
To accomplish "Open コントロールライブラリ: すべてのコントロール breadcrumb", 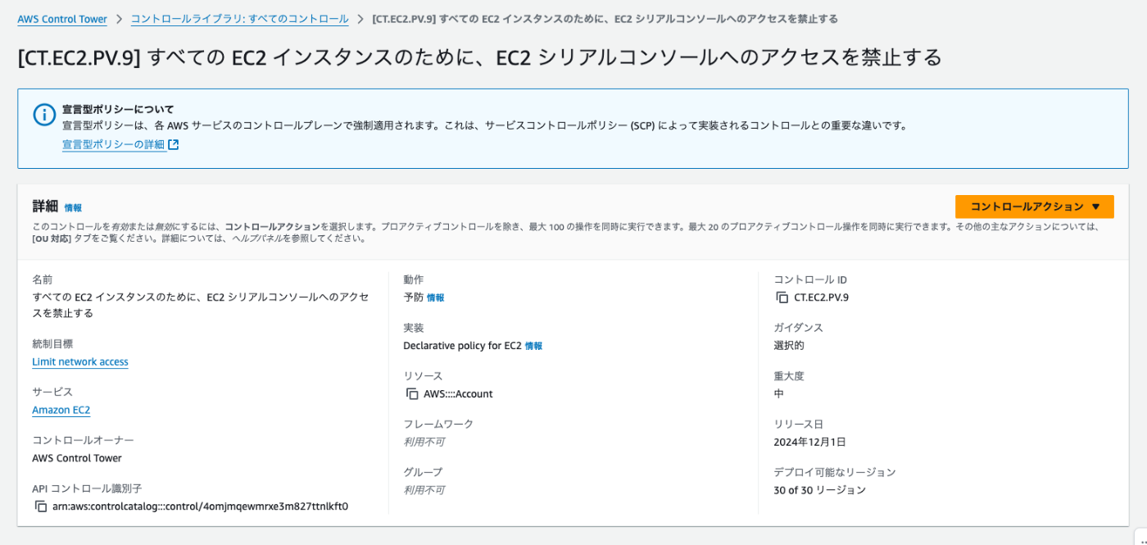I will (x=239, y=19).
